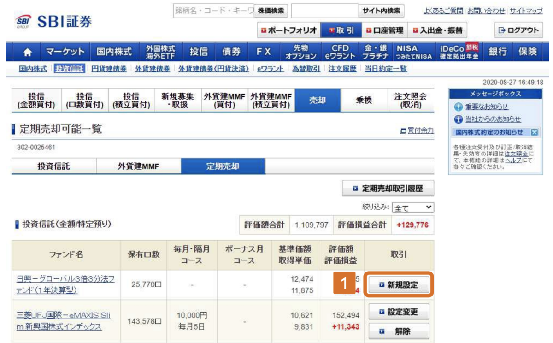553x343 pixels.
Task: Select the 乗換 tab
Action: tap(364, 100)
